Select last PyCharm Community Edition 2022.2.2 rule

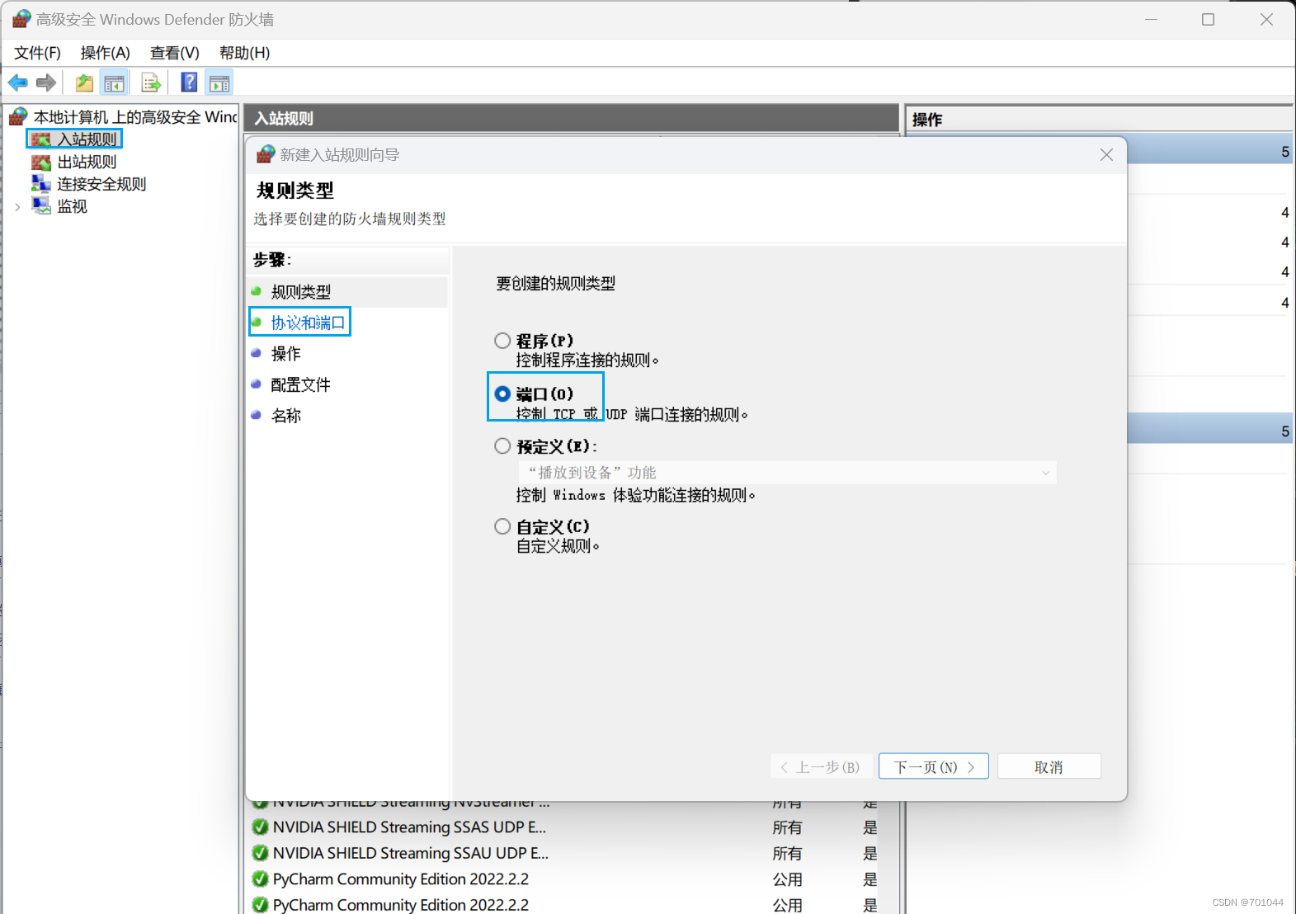[x=401, y=904]
